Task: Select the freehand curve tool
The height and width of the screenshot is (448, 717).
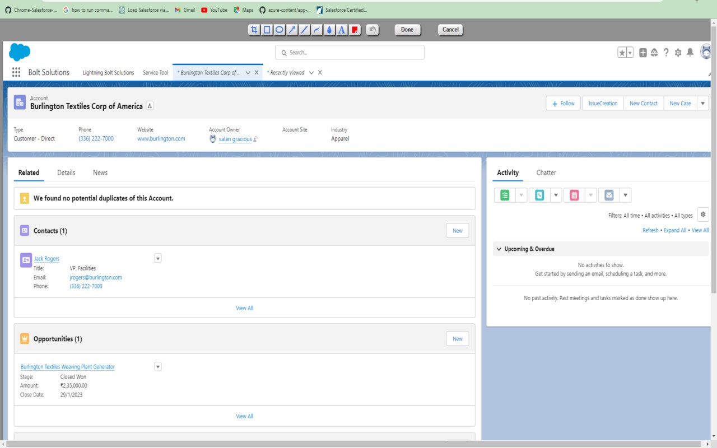Action: (x=317, y=30)
